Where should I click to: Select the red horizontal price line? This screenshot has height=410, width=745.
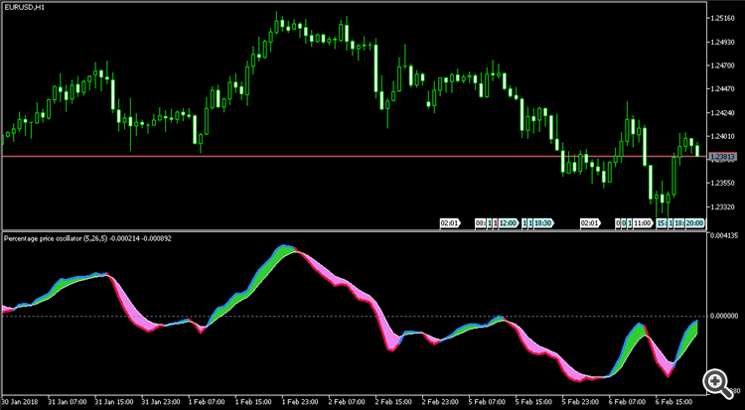pos(354,156)
